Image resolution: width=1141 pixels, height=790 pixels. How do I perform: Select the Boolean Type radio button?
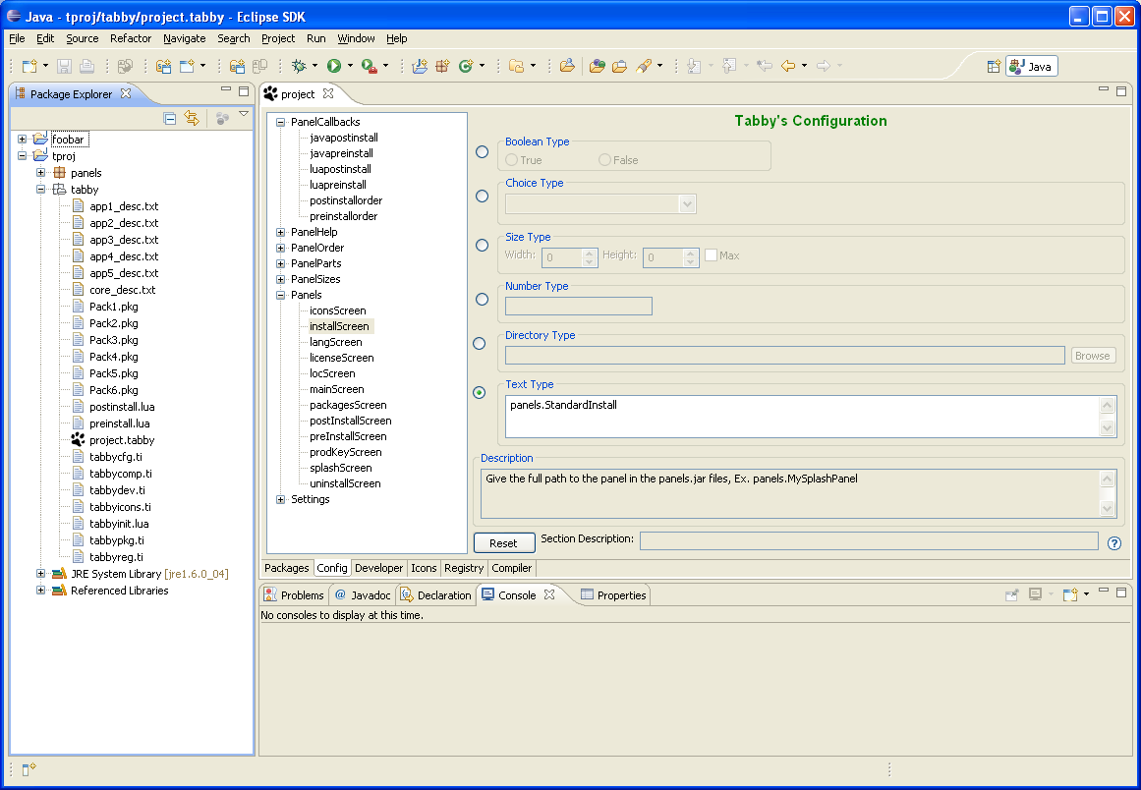click(x=482, y=152)
